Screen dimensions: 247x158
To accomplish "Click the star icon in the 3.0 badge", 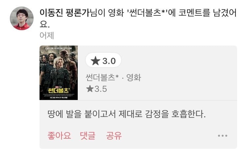I will click(x=96, y=61).
